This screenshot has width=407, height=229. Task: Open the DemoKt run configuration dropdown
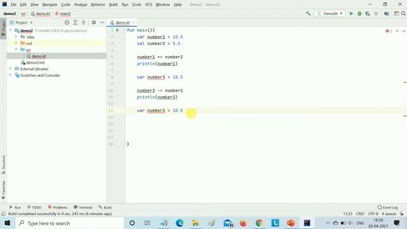[x=330, y=13]
